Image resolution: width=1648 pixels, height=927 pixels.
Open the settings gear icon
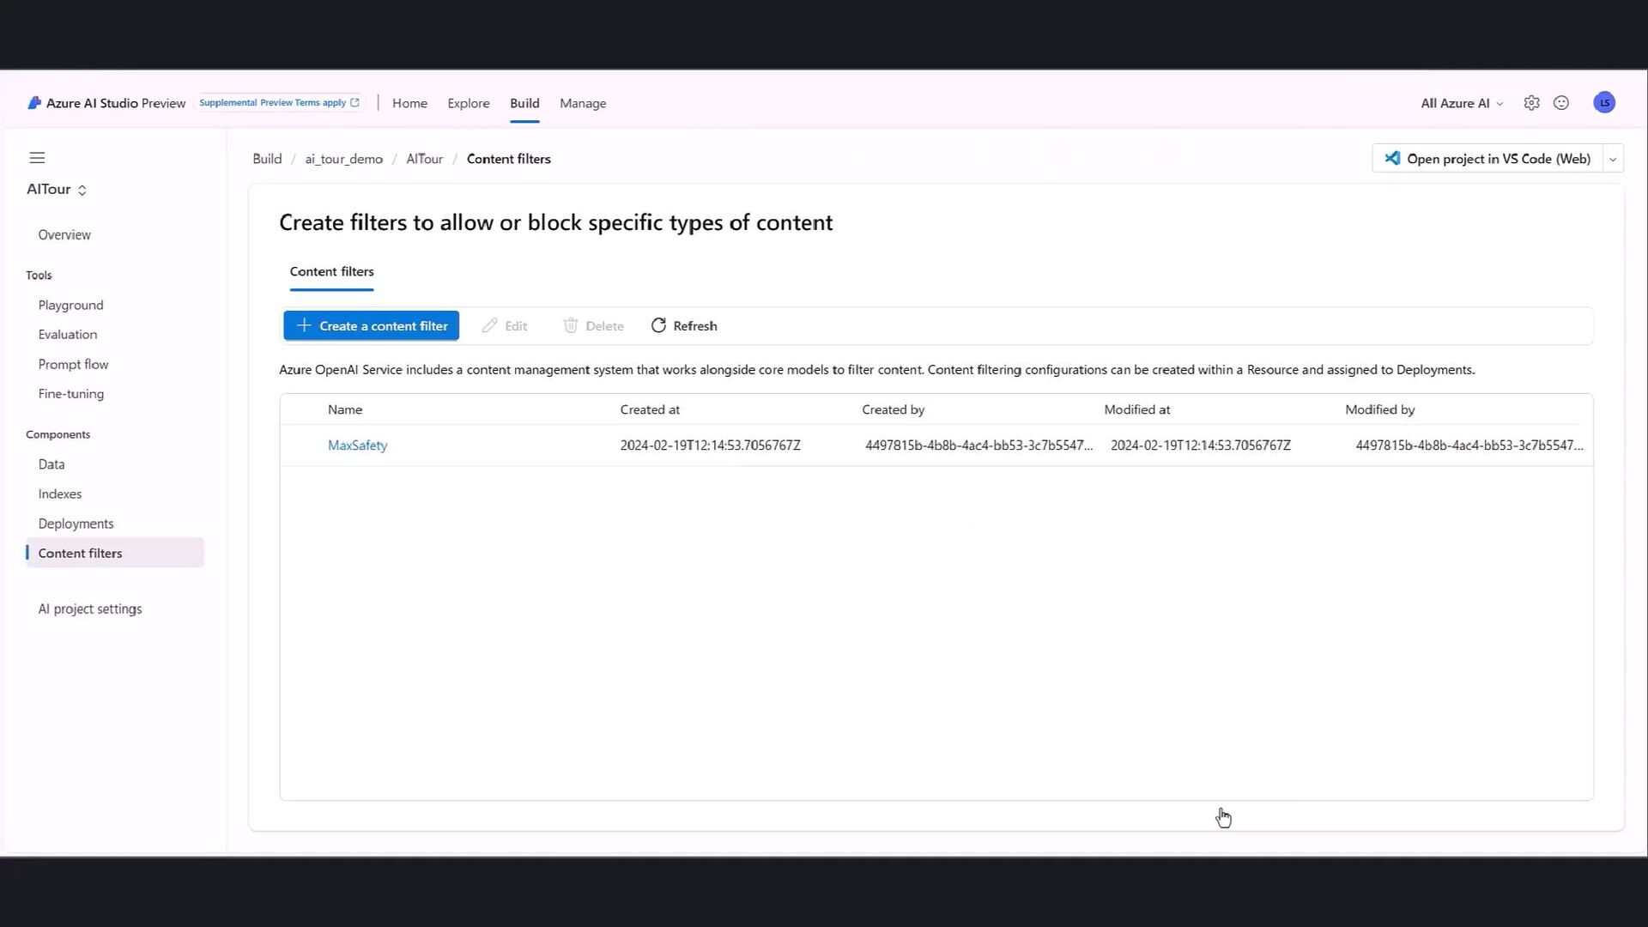(1531, 103)
